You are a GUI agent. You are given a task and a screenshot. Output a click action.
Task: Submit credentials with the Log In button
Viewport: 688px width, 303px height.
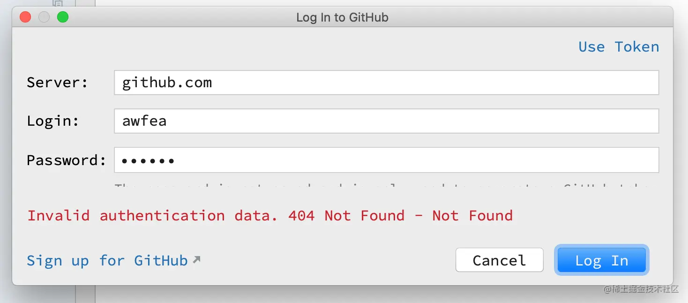coord(601,260)
